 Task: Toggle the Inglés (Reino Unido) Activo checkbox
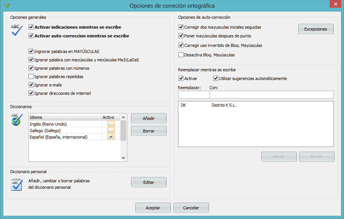pyautogui.click(x=111, y=124)
